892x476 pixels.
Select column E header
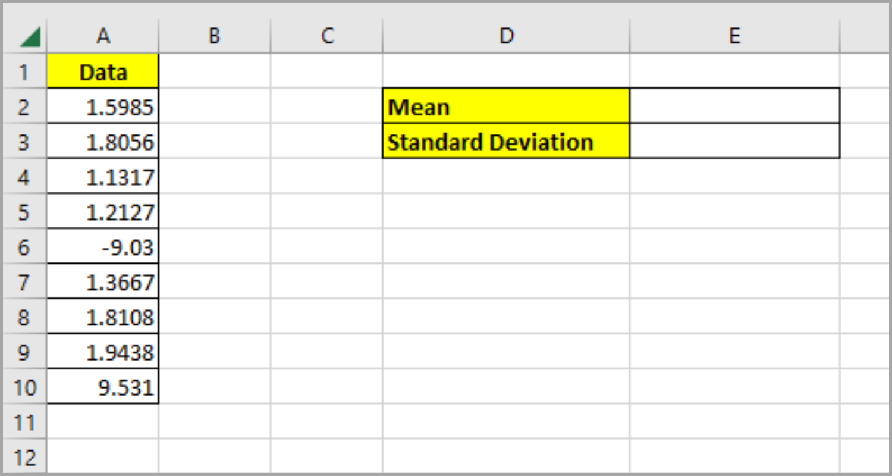click(734, 35)
